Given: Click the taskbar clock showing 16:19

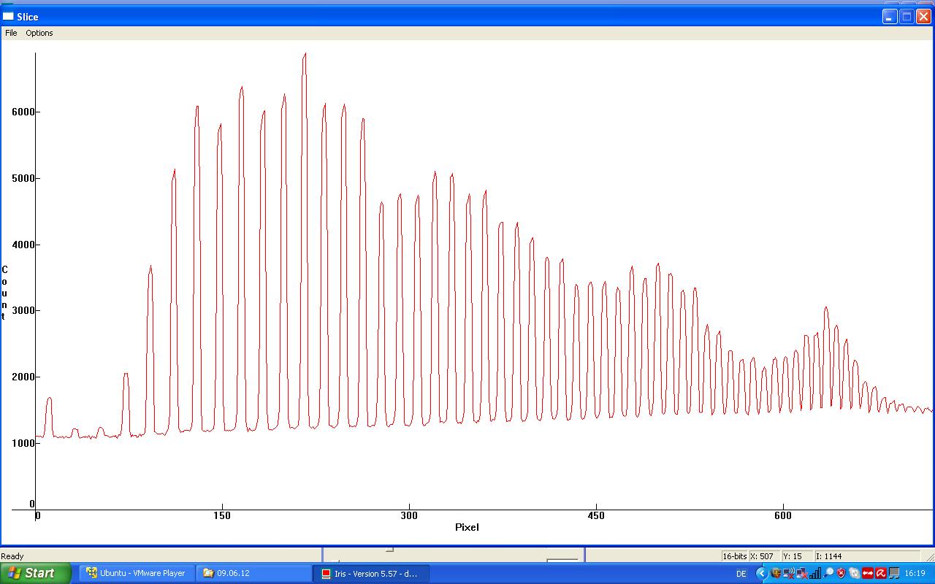Looking at the screenshot, I should click(915, 574).
